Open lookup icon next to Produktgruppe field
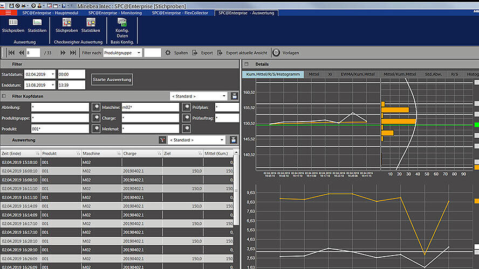The width and height of the screenshot is (479, 269). coord(96,118)
